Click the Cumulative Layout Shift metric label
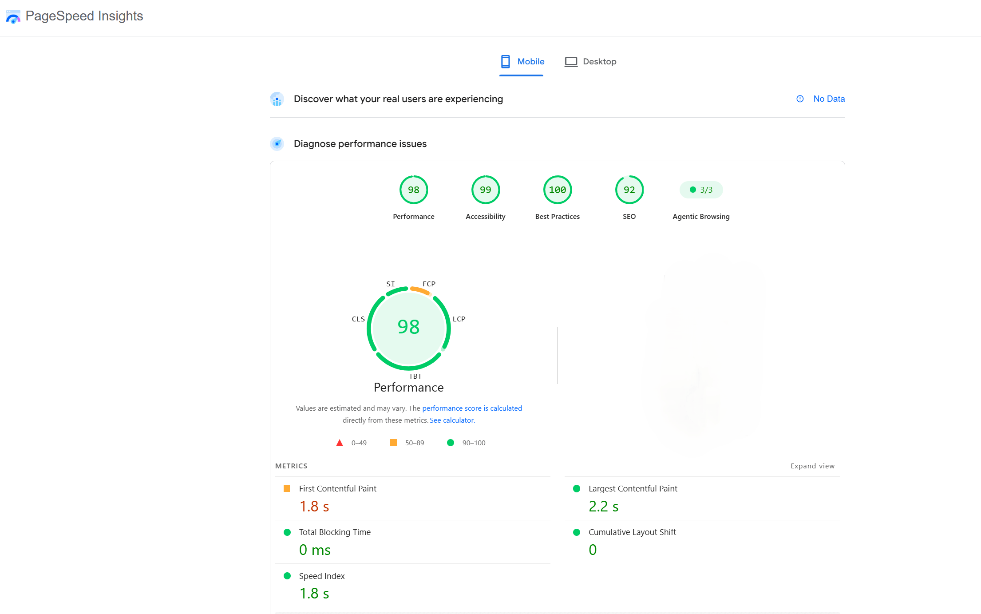Viewport: 981px width, 614px height. tap(632, 532)
